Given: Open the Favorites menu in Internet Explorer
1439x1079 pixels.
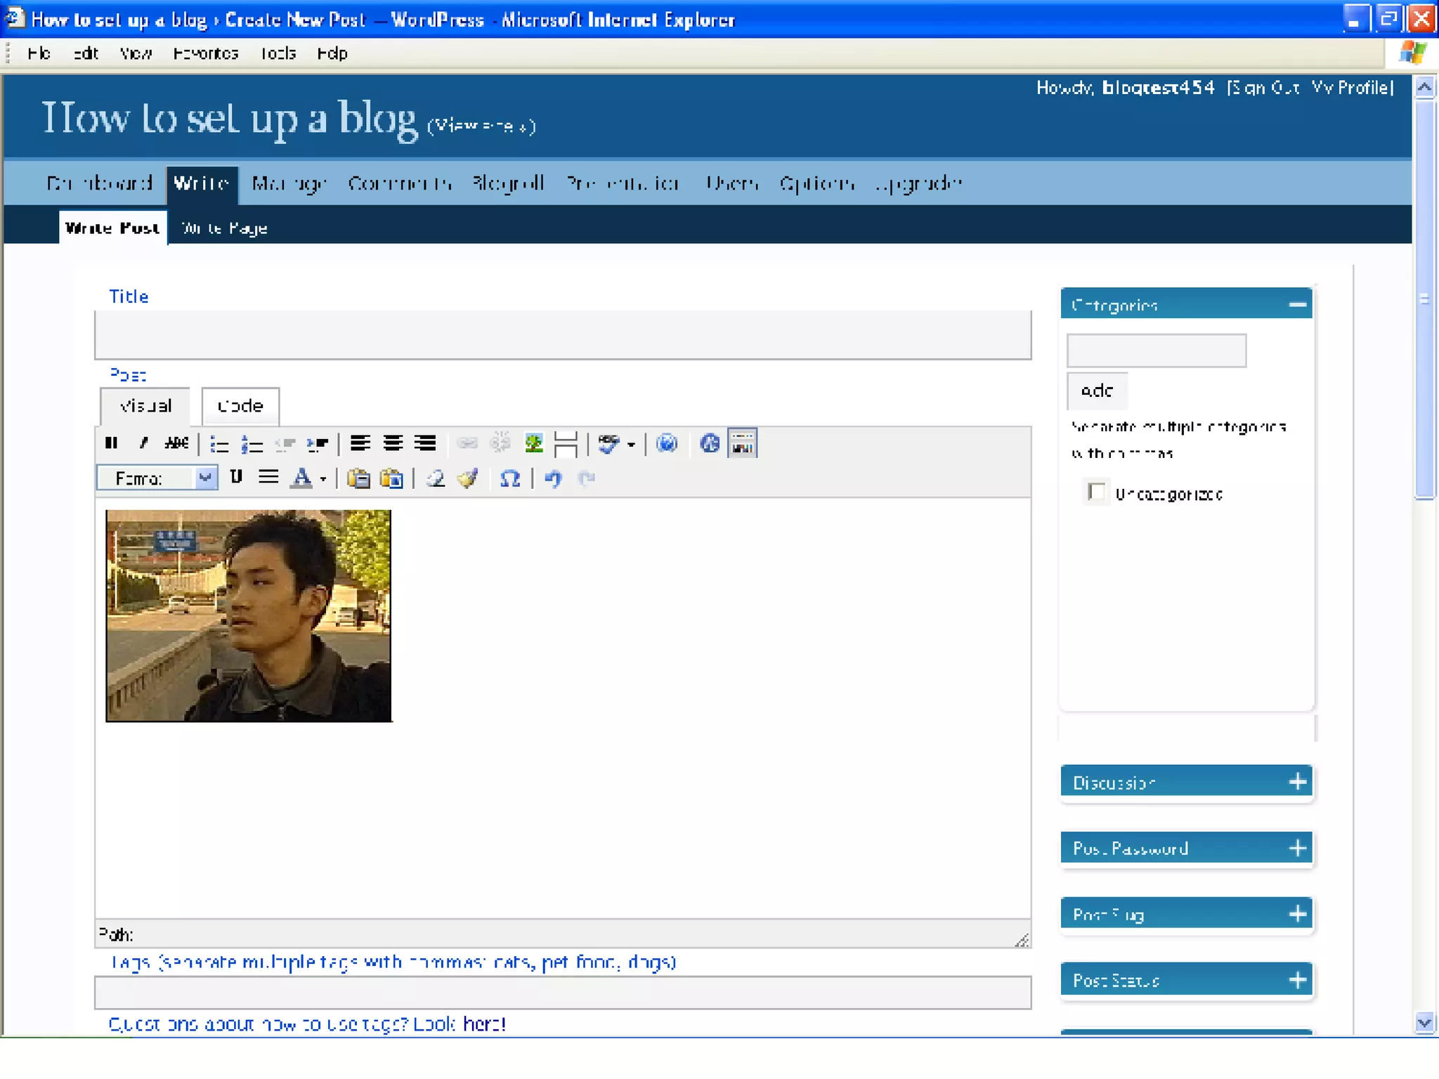Looking at the screenshot, I should click(x=206, y=53).
